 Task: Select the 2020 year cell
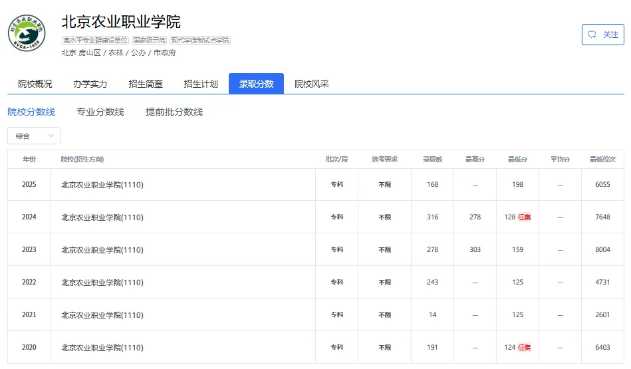[29, 347]
